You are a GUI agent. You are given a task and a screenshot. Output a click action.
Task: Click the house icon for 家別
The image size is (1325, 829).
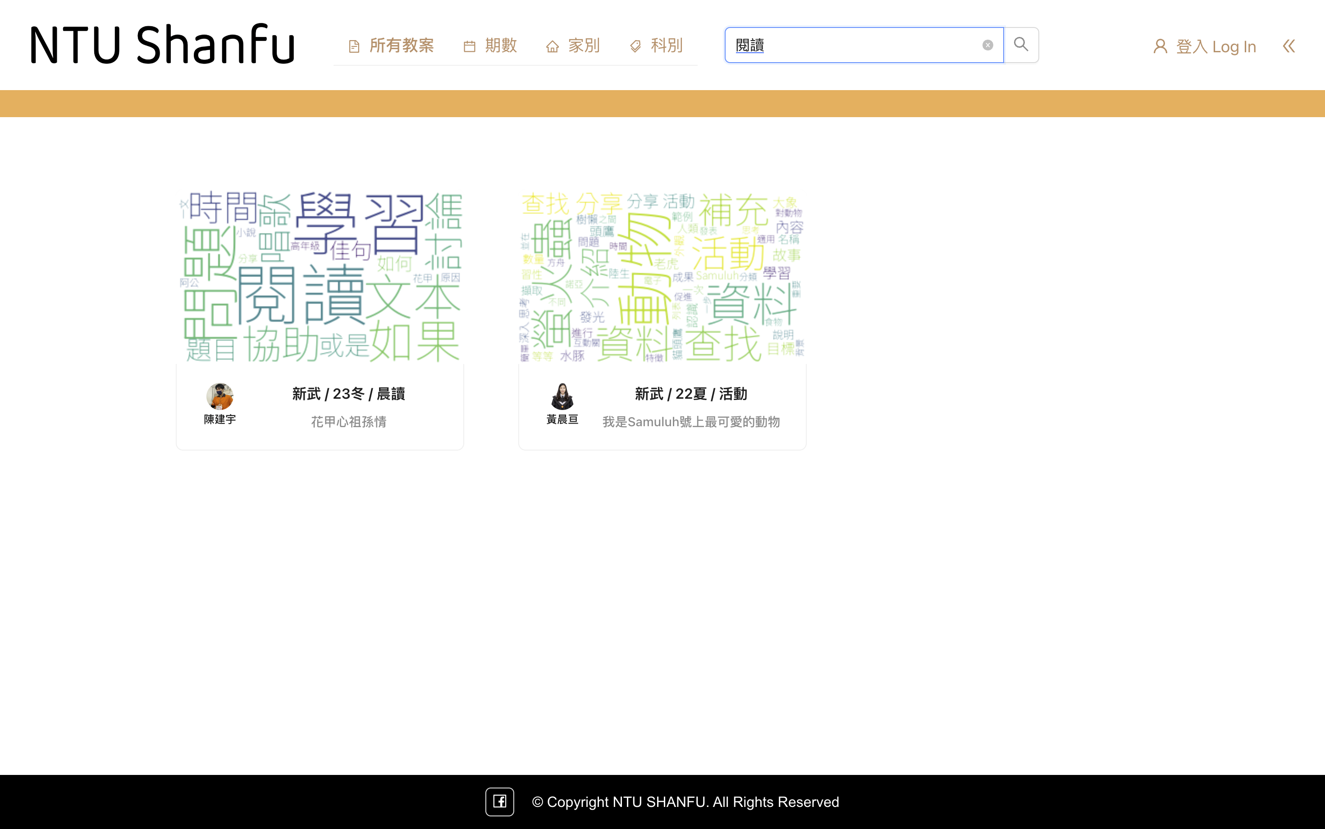[552, 46]
